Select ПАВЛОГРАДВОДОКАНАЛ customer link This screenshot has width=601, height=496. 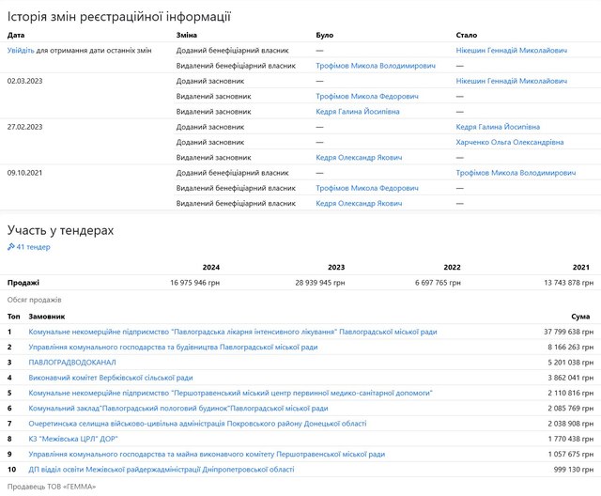point(72,362)
